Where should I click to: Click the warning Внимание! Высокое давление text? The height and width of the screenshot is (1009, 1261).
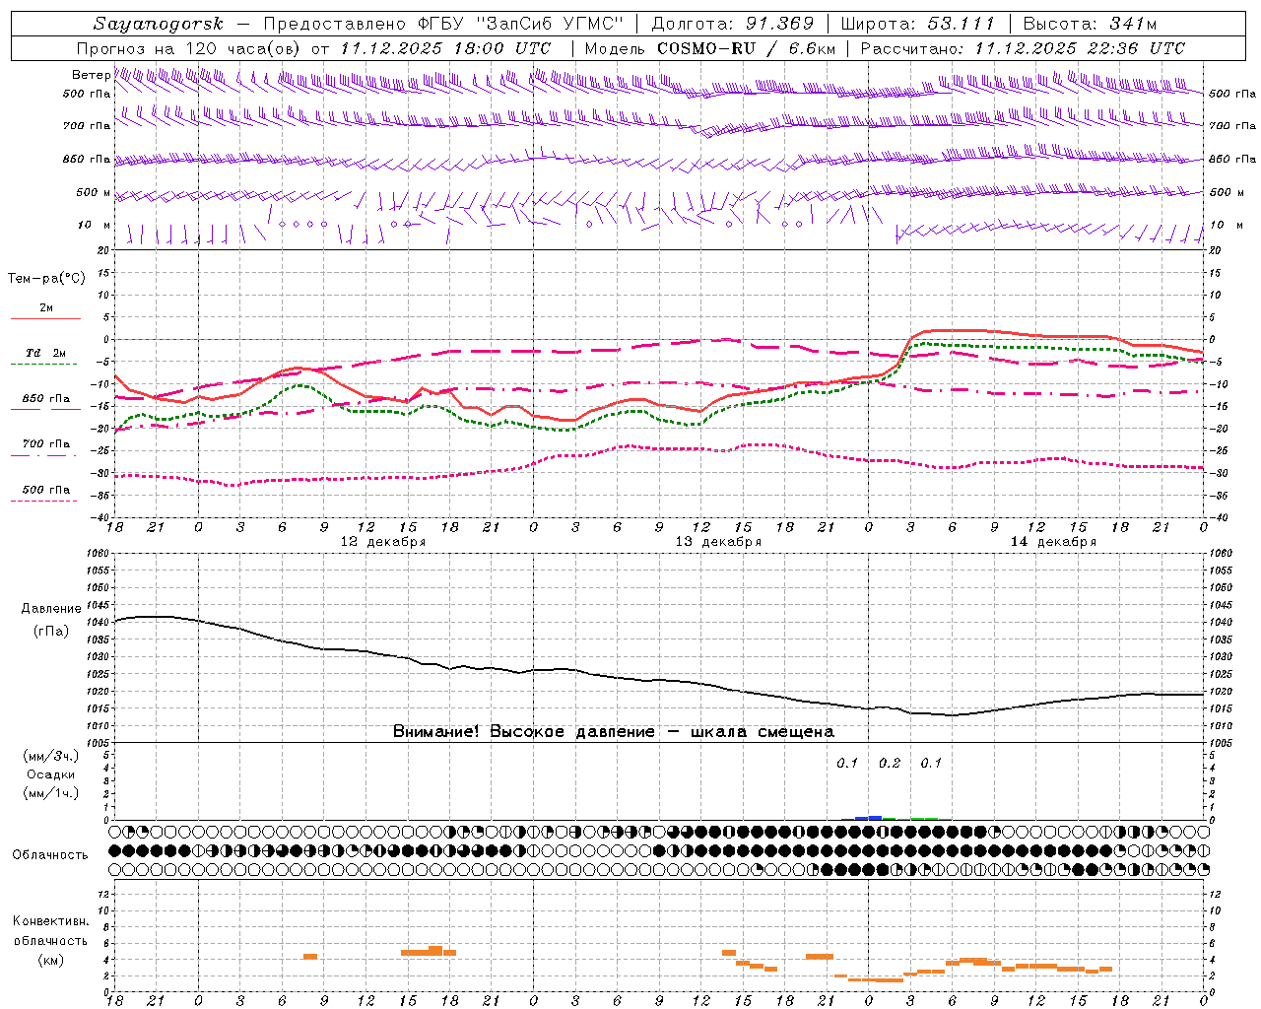[x=524, y=732]
